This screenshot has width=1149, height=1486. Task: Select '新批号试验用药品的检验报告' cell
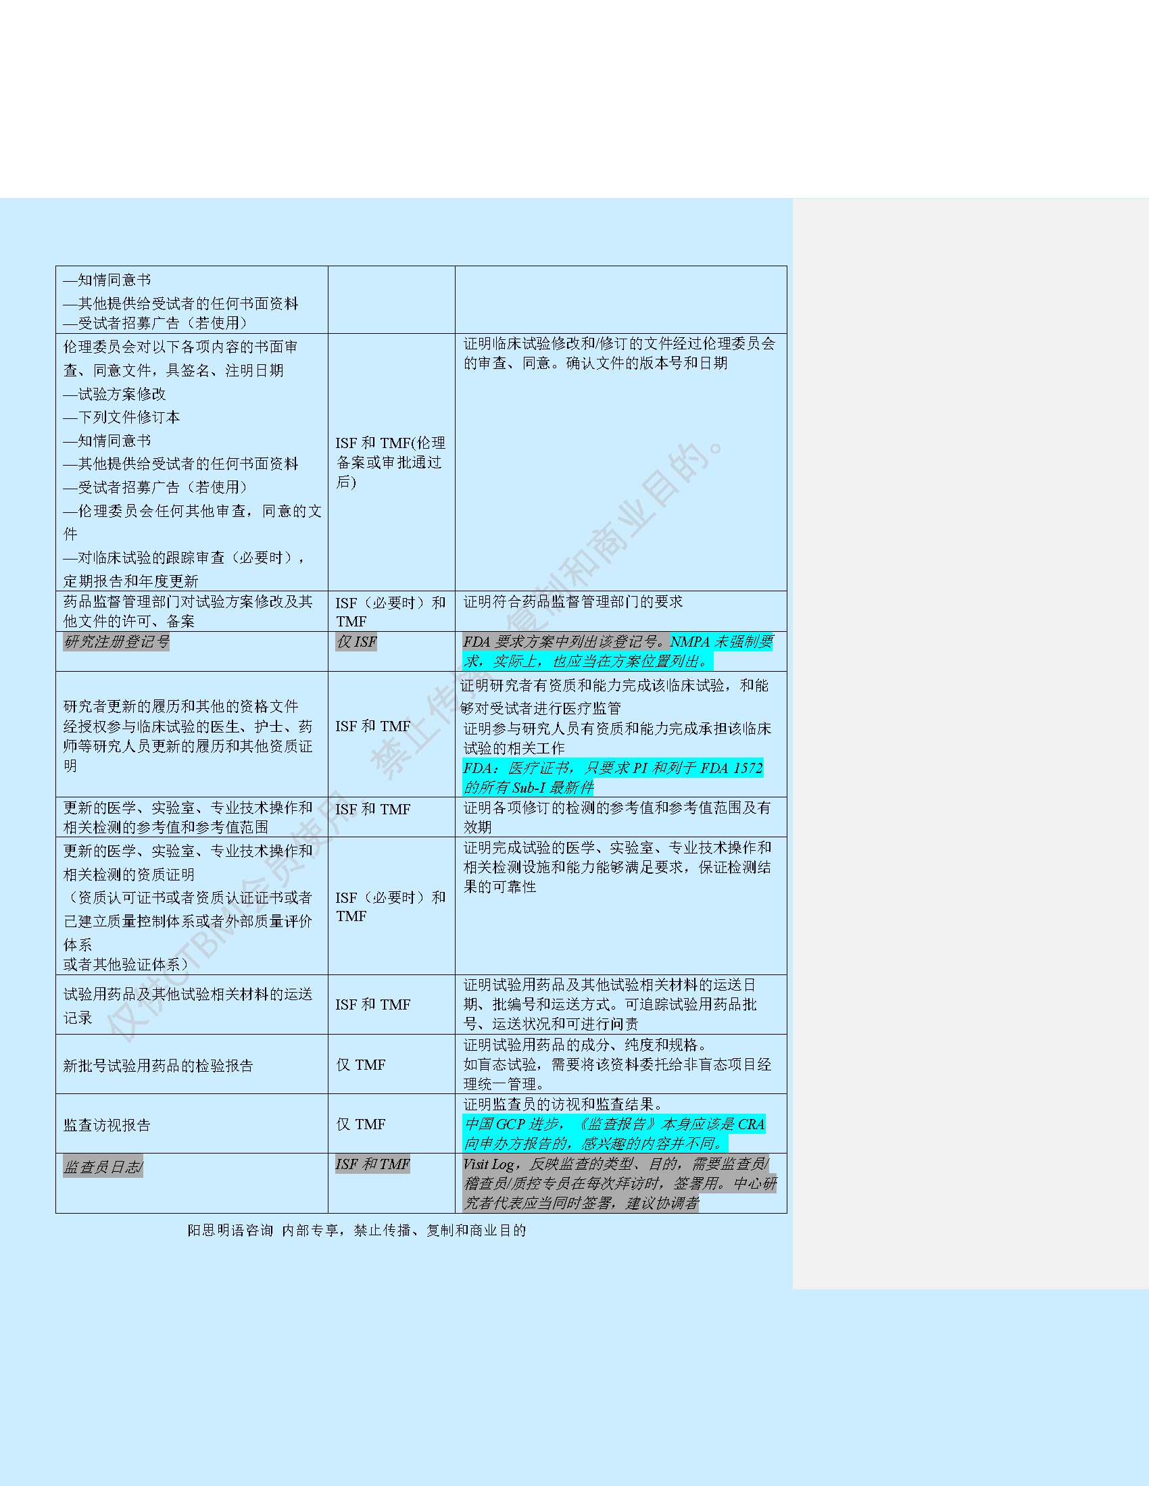click(x=158, y=1066)
